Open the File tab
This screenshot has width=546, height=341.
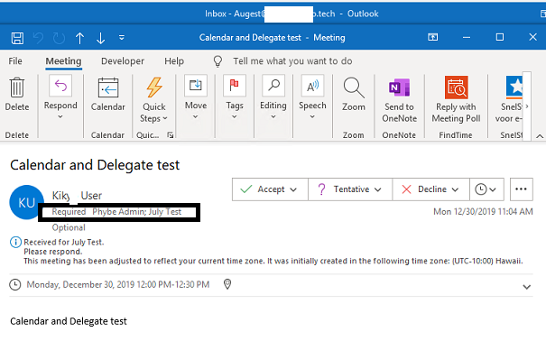pyautogui.click(x=15, y=61)
